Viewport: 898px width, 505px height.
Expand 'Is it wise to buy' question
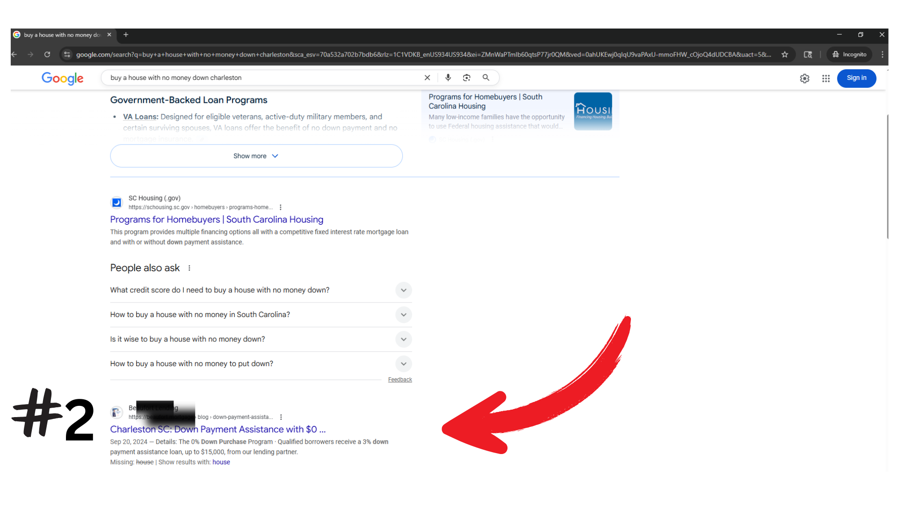point(403,339)
